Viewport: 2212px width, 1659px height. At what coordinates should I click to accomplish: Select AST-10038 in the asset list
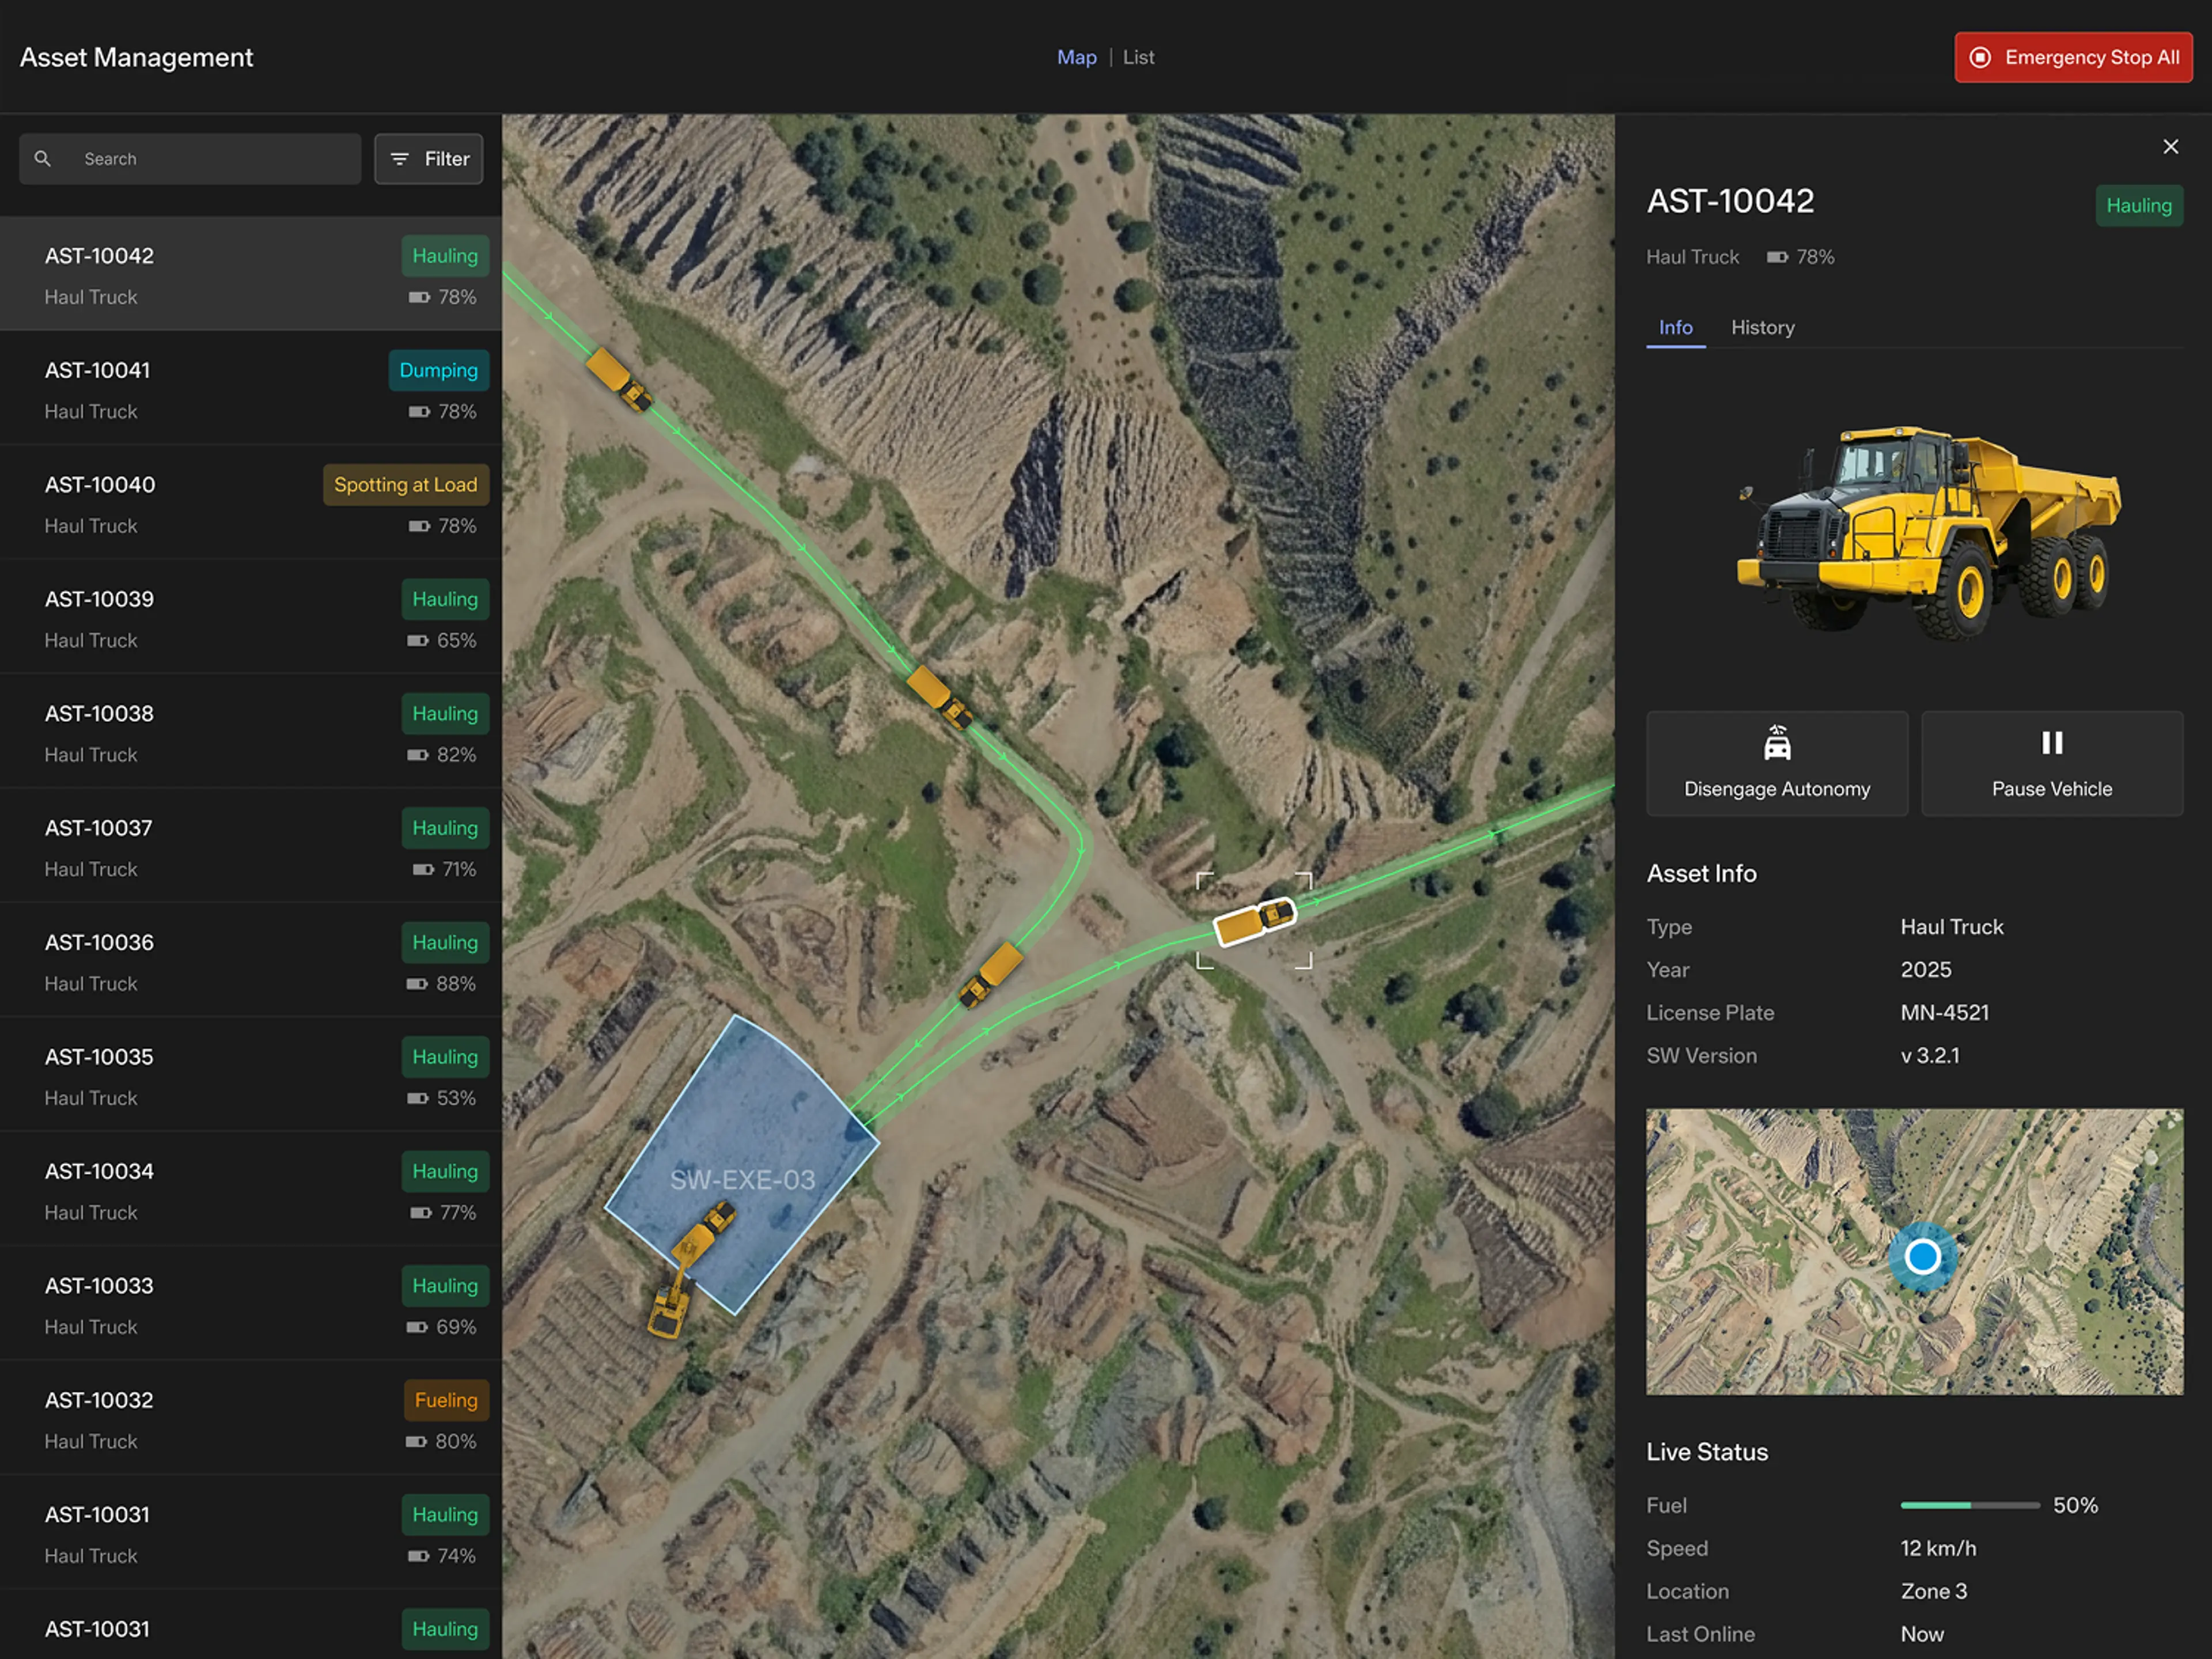(x=250, y=732)
